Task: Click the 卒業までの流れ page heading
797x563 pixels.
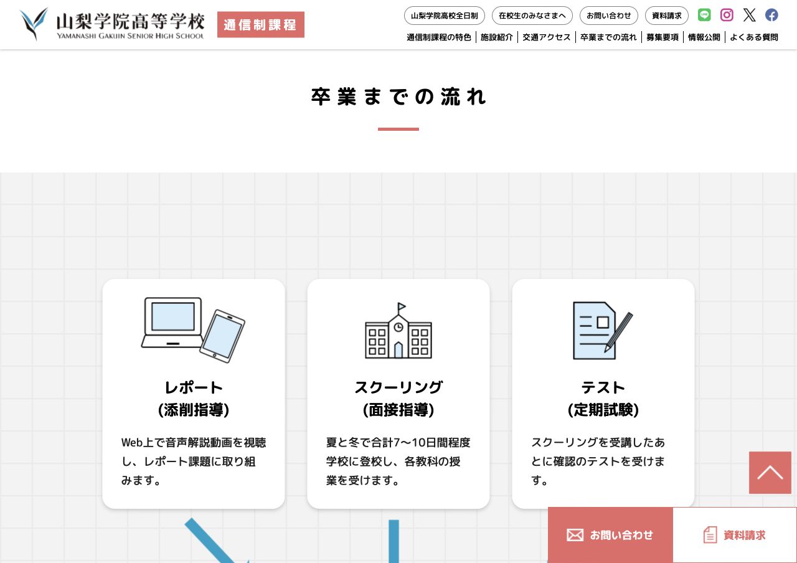Action: point(398,97)
